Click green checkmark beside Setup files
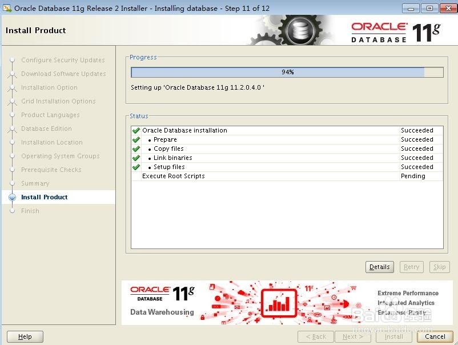 [136, 167]
